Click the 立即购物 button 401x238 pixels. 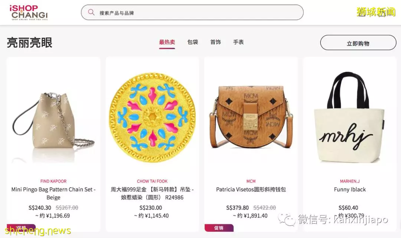click(358, 43)
